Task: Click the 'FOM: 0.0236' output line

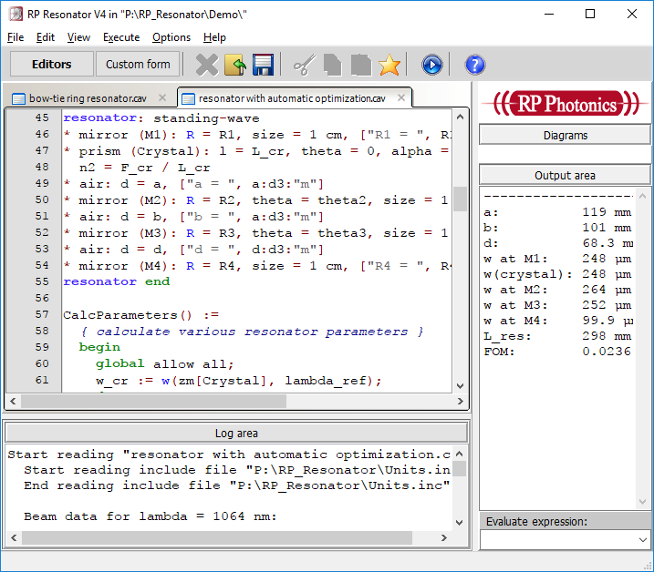Action: tap(557, 352)
